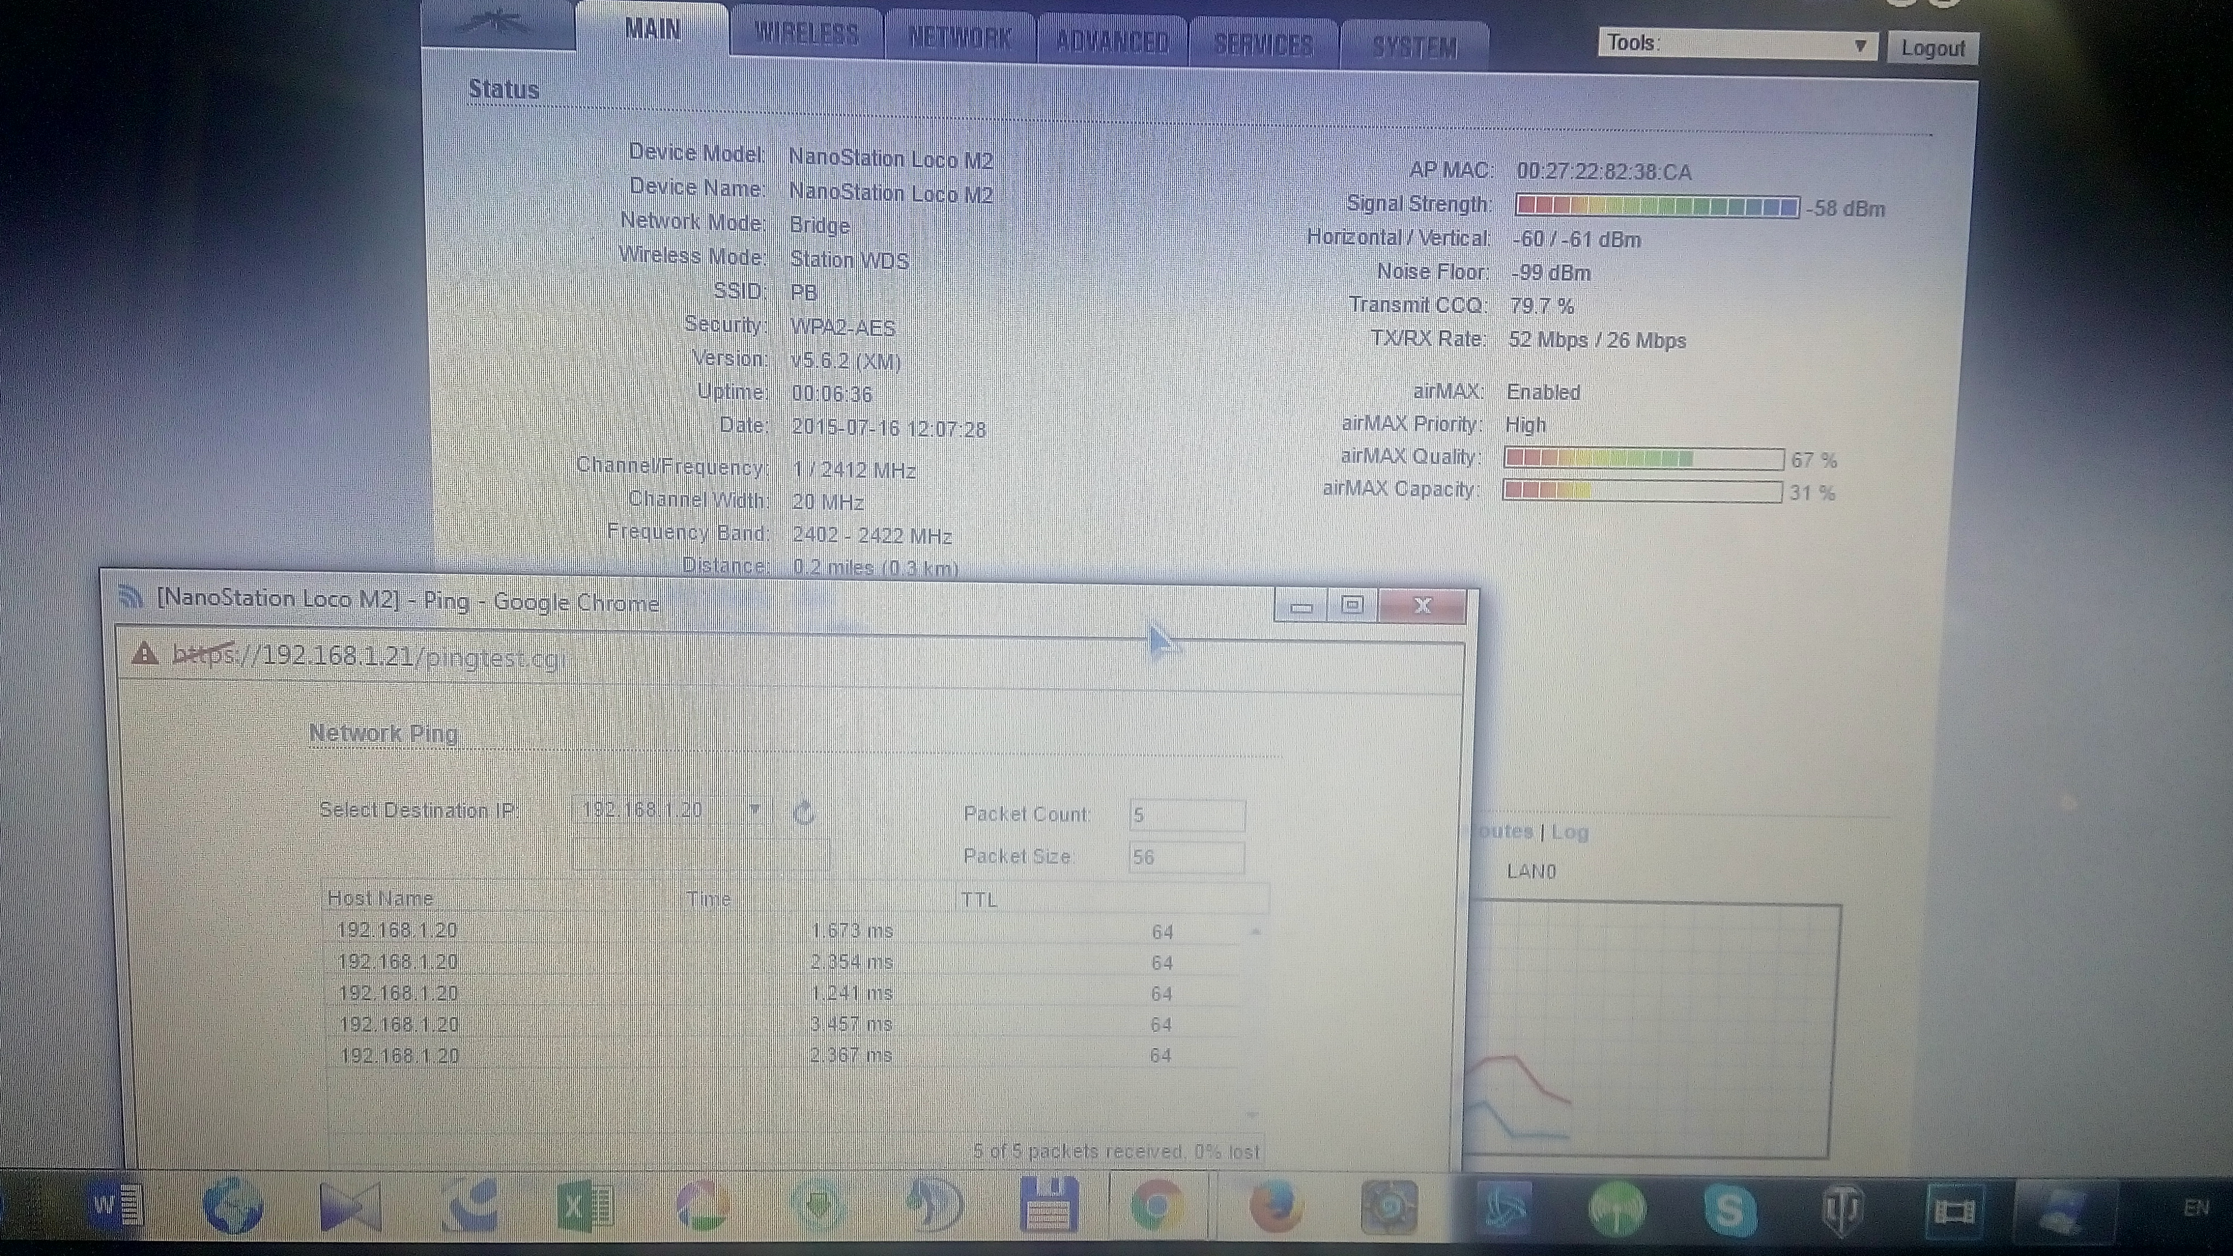Click the refresh icon beside Destination IP

(805, 812)
